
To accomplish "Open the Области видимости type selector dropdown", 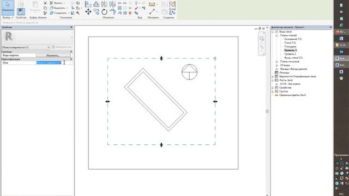I will point(26,47).
